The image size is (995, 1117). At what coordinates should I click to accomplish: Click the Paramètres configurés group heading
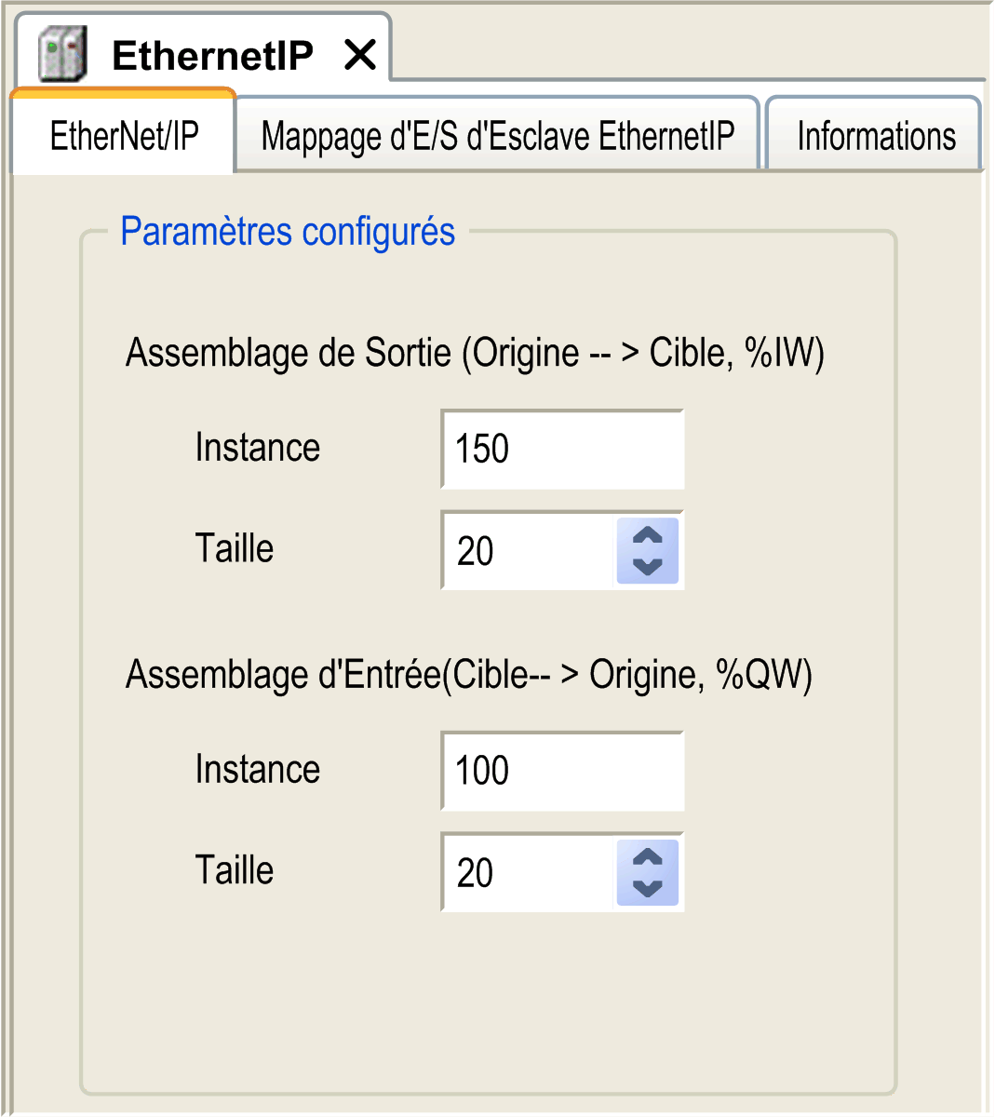coord(288,232)
